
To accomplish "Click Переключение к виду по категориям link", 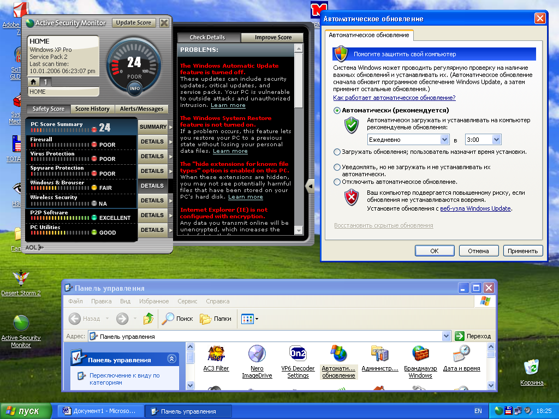I will (124, 379).
